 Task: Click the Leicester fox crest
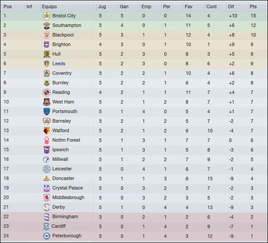[x=46, y=169]
